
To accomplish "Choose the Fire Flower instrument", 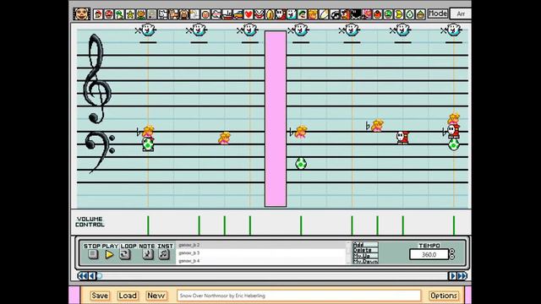I will click(x=141, y=14).
